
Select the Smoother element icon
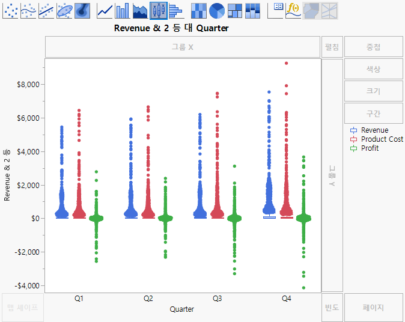tap(28, 11)
